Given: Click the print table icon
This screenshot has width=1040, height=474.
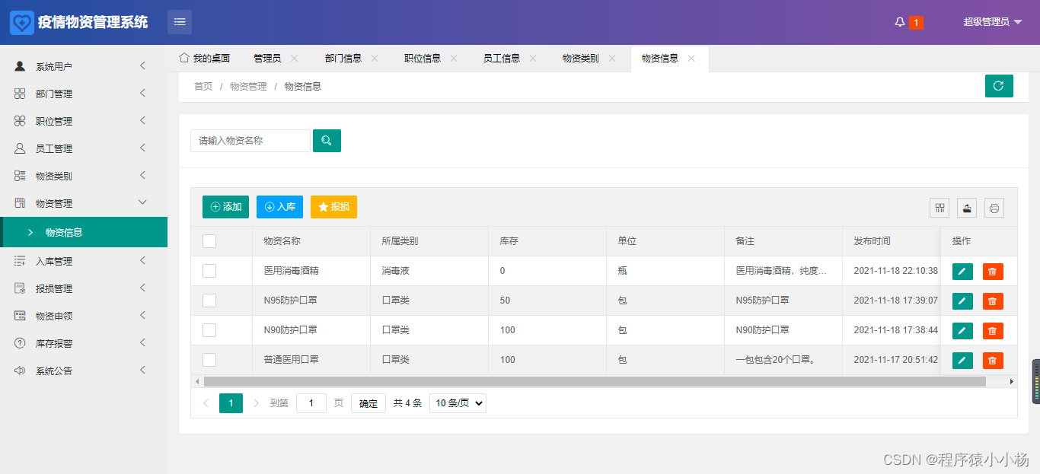Looking at the screenshot, I should click(994, 208).
